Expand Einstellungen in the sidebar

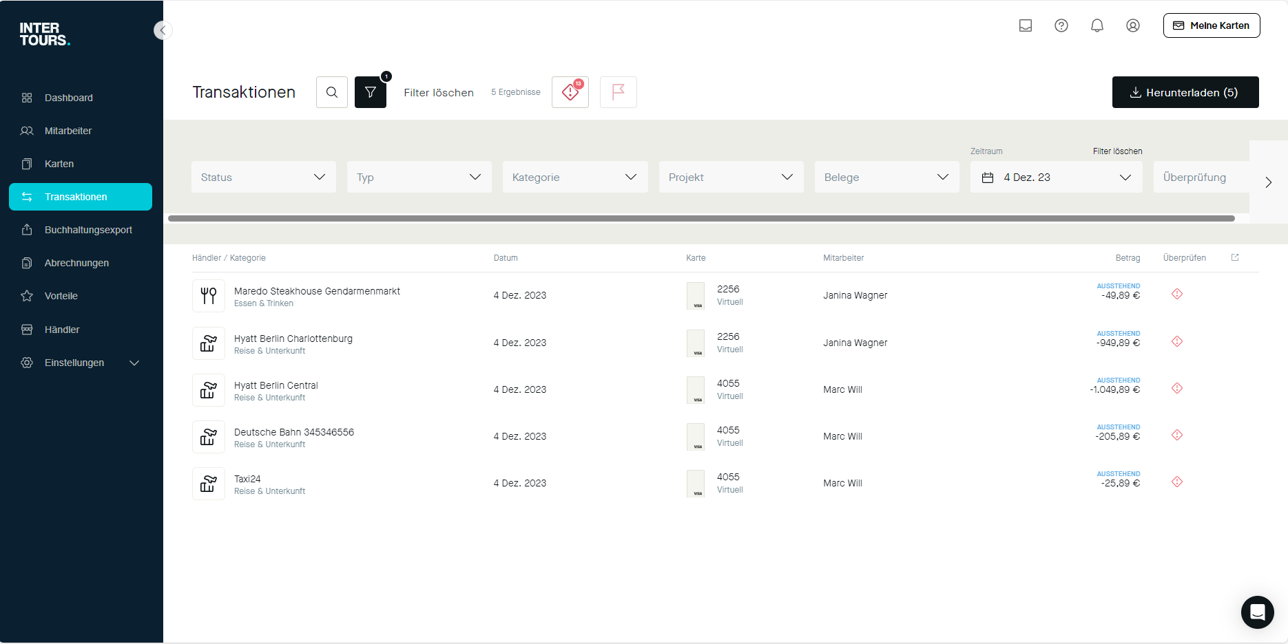pyautogui.click(x=81, y=363)
